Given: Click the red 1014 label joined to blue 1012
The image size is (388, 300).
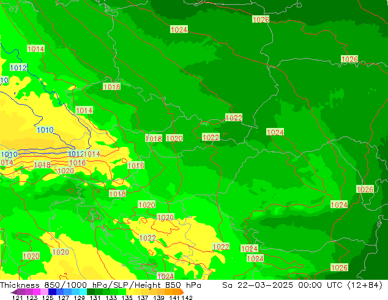Looking at the screenshot, I should tap(92, 154).
